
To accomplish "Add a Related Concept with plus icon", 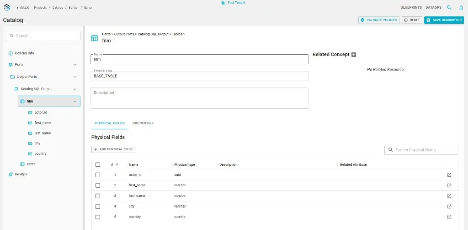I will 354,55.
